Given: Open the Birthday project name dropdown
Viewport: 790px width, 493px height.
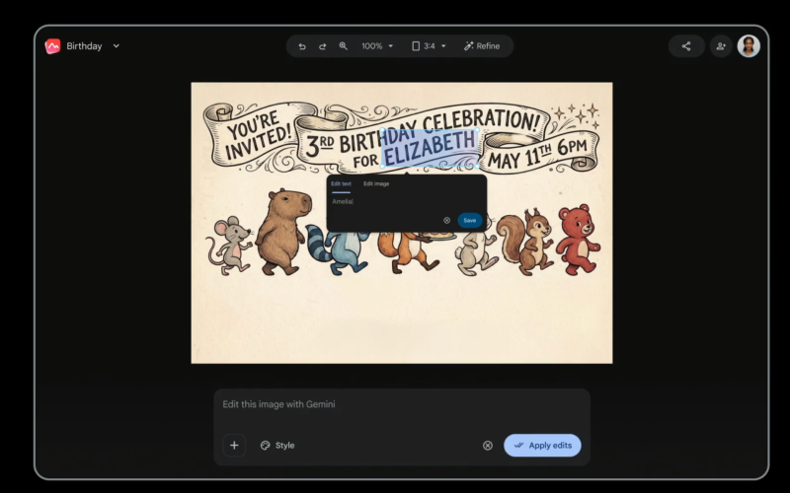Looking at the screenshot, I should click(x=116, y=45).
